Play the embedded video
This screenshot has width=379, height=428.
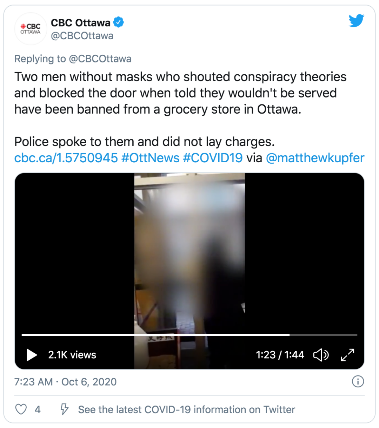tap(32, 355)
